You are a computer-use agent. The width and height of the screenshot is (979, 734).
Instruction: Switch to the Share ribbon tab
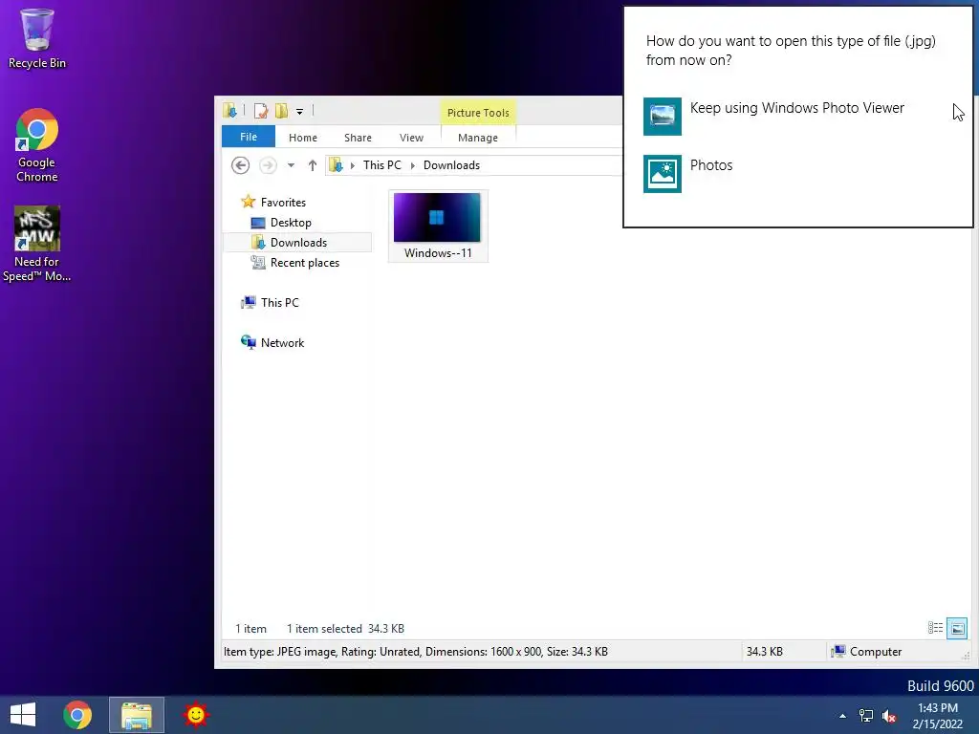358,138
